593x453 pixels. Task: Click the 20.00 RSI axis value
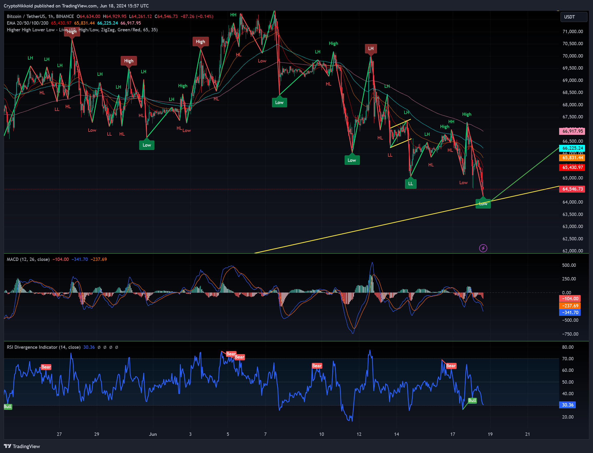click(568, 417)
